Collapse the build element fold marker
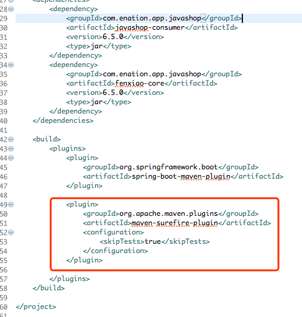302x317 pixels. pos(11,140)
